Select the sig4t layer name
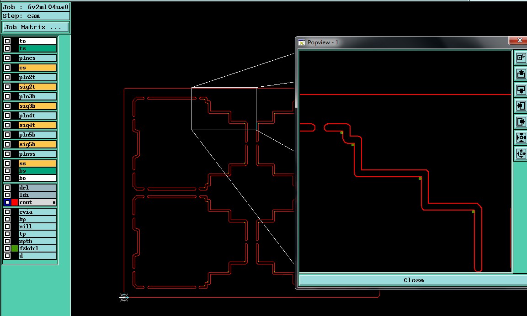 37,125
